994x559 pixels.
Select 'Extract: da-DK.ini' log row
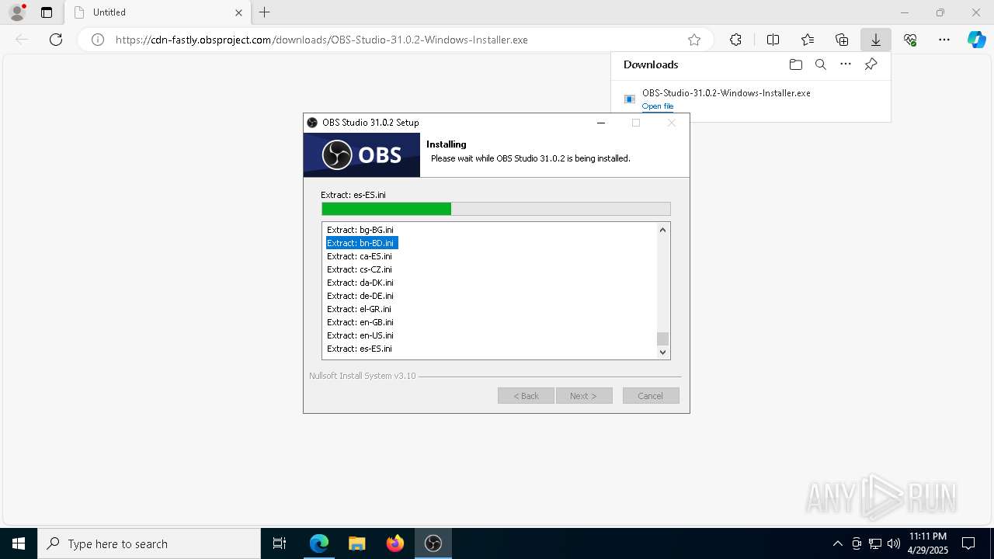pos(360,283)
